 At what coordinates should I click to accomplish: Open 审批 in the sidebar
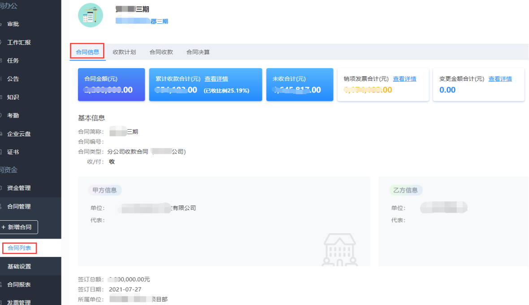pos(13,24)
